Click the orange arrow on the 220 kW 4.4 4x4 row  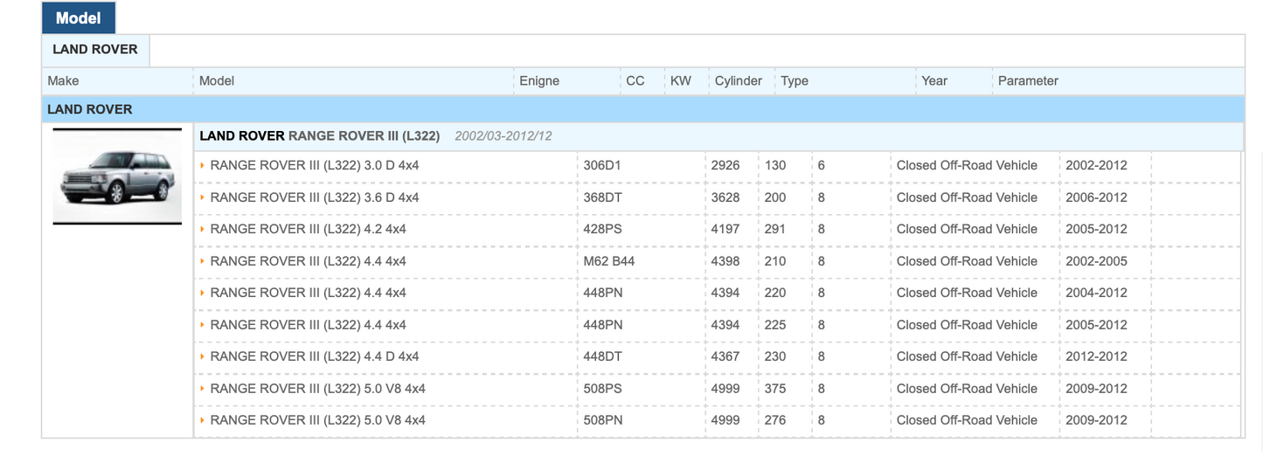point(203,293)
